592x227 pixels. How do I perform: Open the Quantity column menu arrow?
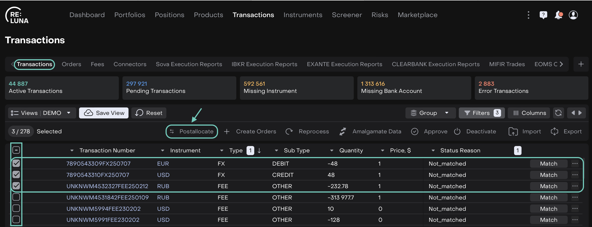tap(332, 150)
